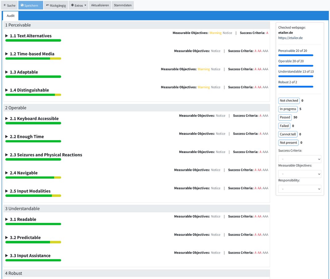Toggle the In progress status filter
Image resolution: width=330 pixels, height=279 pixels.
[x=288, y=109]
